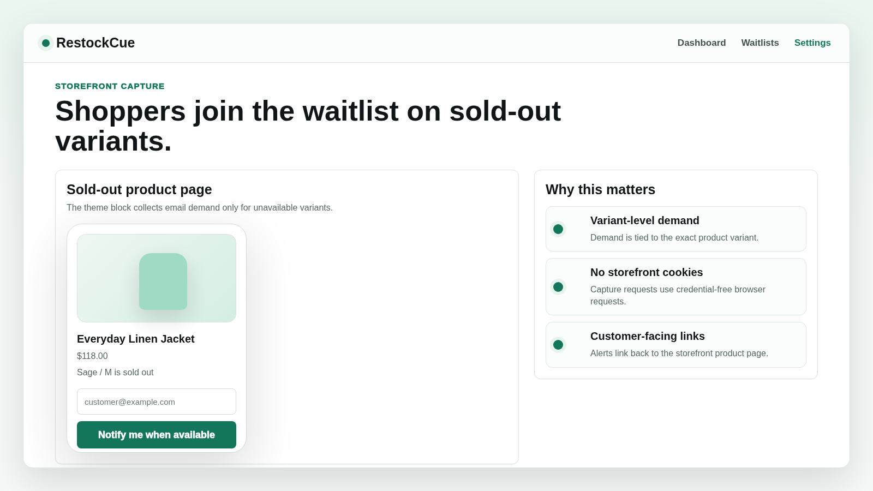Select the No storefront cookies card title

(647, 272)
